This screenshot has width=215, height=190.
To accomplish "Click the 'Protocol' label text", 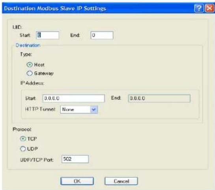I will pyautogui.click(x=22, y=129).
